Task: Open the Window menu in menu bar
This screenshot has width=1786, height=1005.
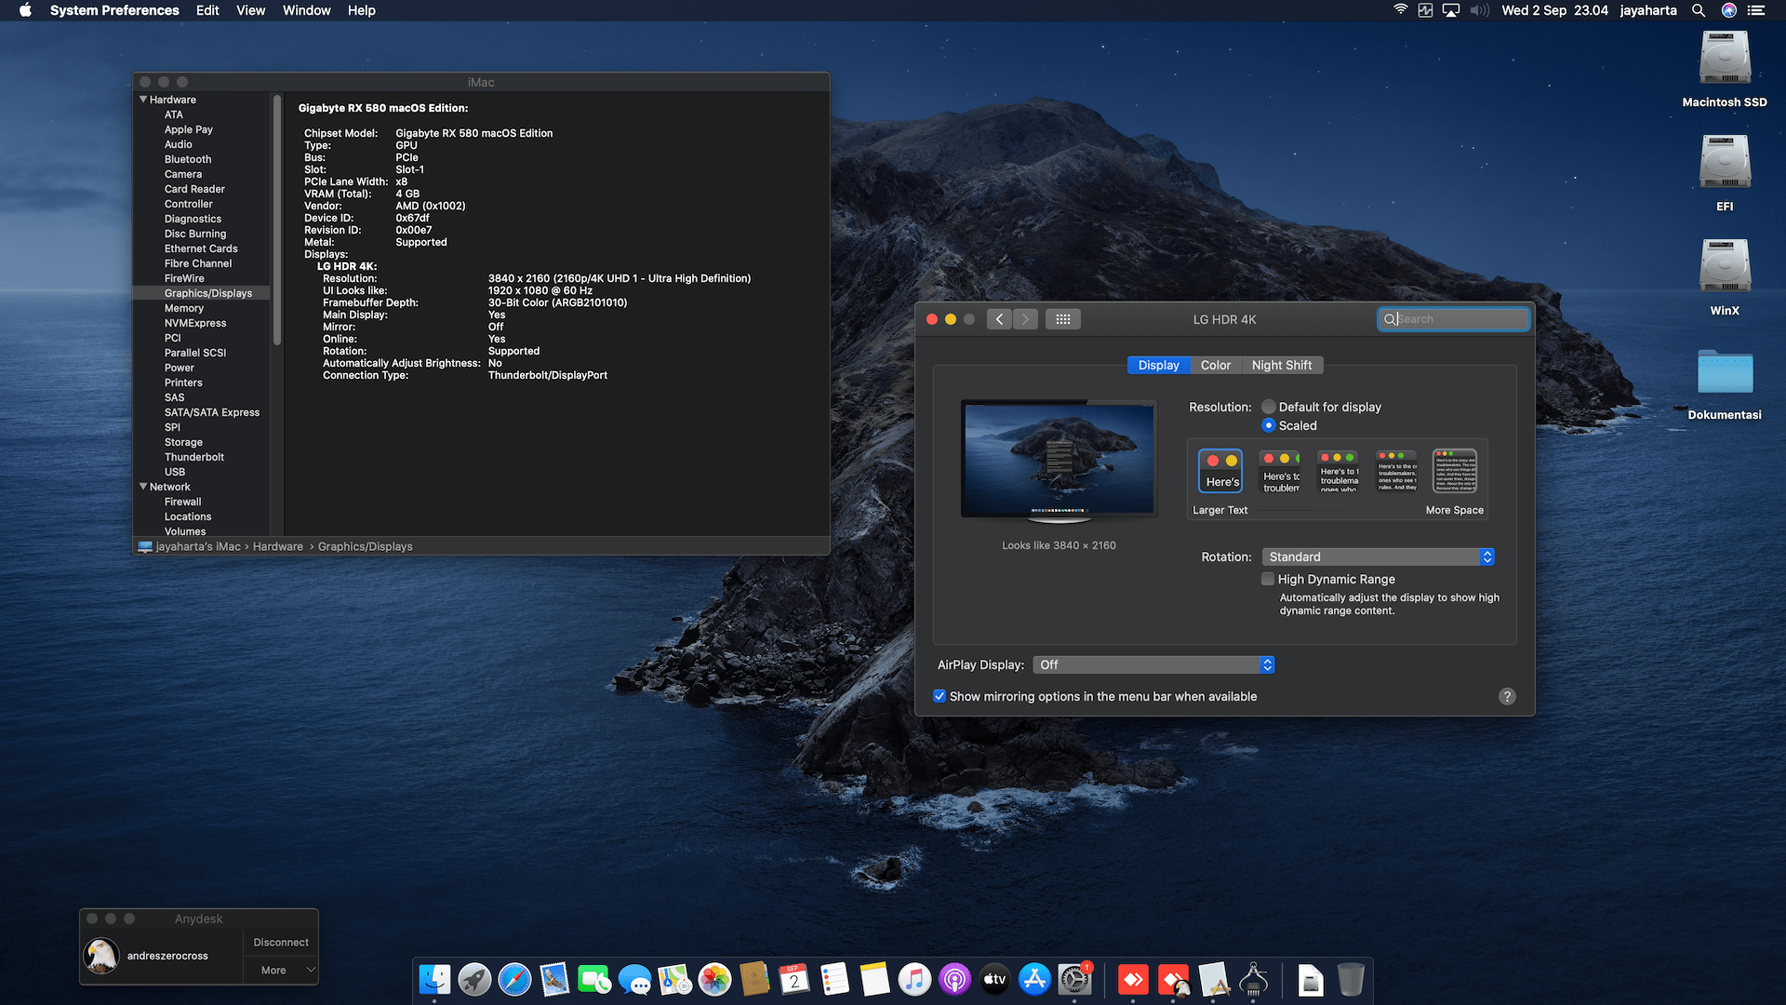Action: pos(306,10)
